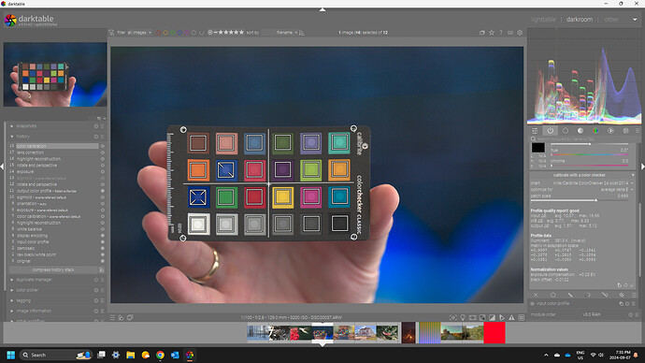
Task: Select 'lens correction' history item
Action: (x=31, y=152)
